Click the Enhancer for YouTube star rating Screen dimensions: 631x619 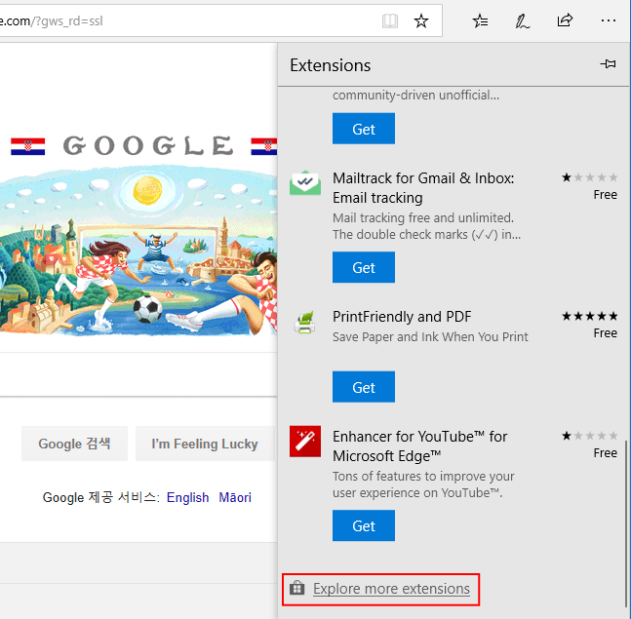coord(589,436)
